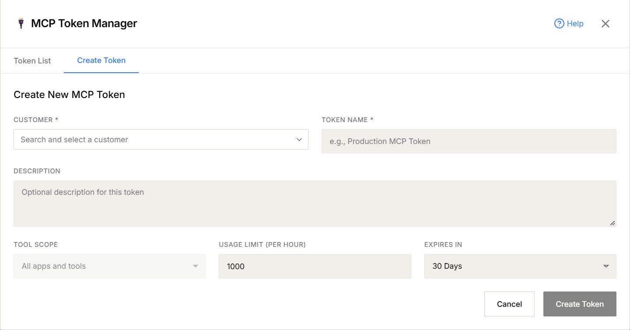Close the MCP Token Manager dialog
Viewport: 630px width, 330px height.
click(x=605, y=24)
